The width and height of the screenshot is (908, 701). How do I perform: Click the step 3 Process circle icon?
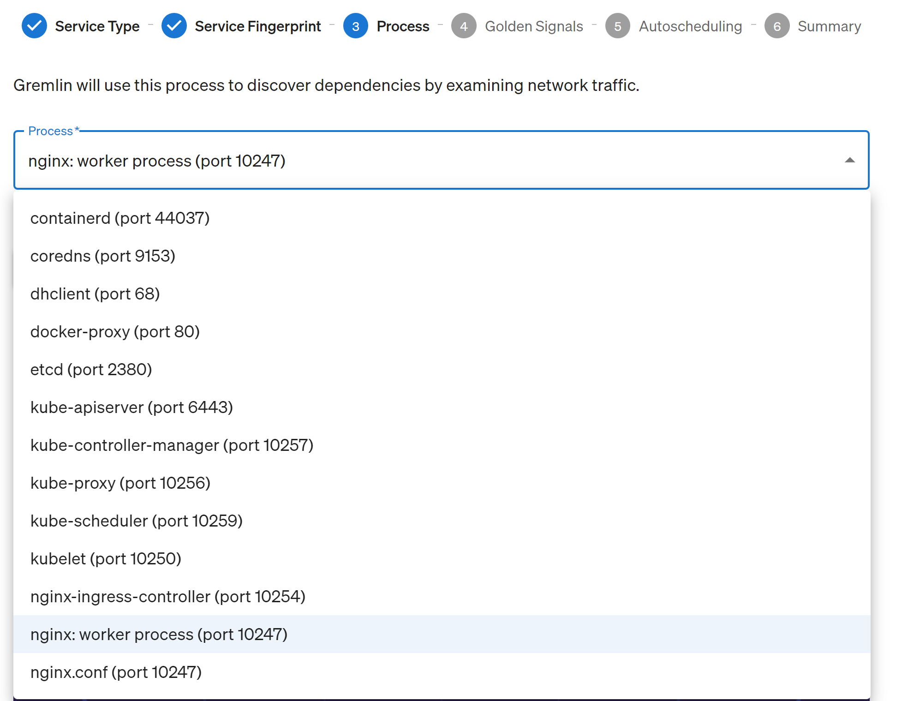(356, 26)
